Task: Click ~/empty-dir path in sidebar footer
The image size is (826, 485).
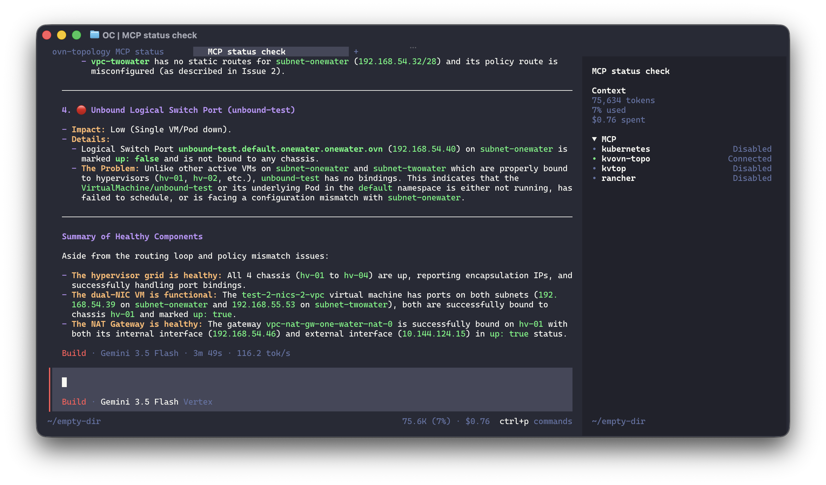Action: point(618,421)
